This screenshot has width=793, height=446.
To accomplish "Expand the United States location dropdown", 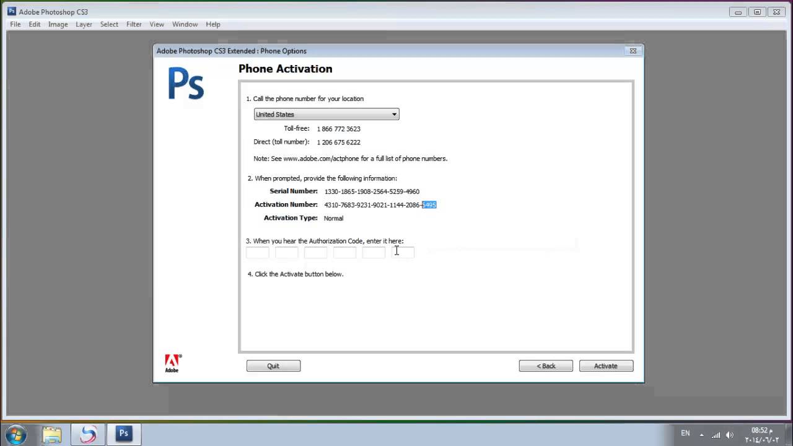I will click(x=326, y=114).
